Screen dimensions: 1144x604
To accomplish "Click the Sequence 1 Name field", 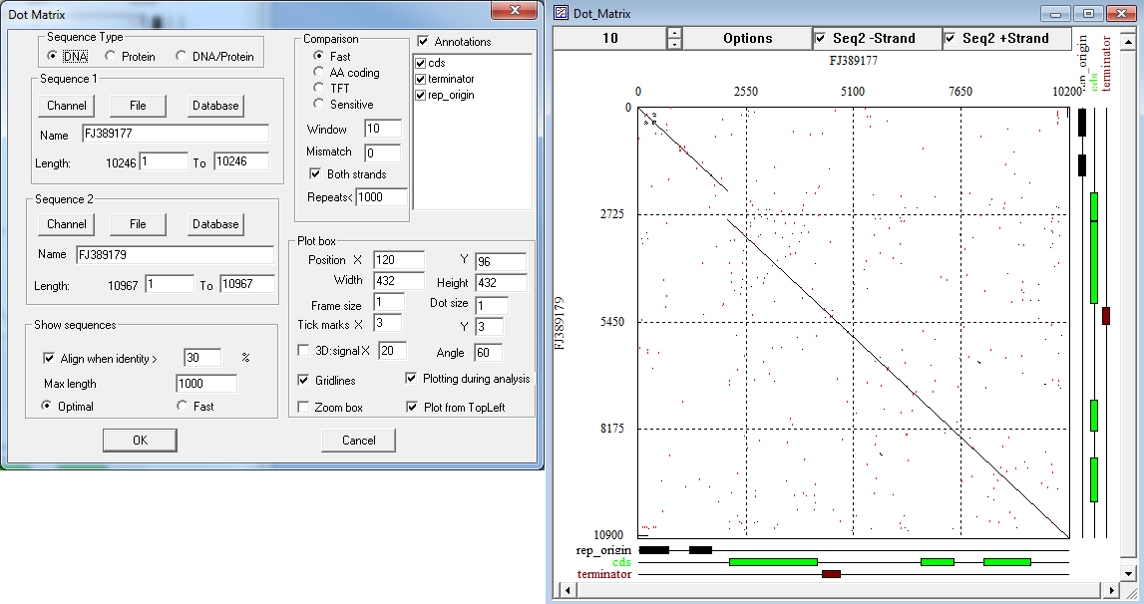I will coord(176,134).
